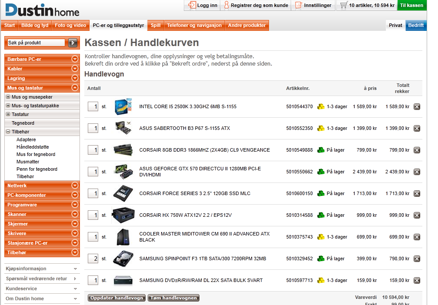Open the Musmatter subcategory link
This screenshot has height=305, width=438.
point(28,162)
